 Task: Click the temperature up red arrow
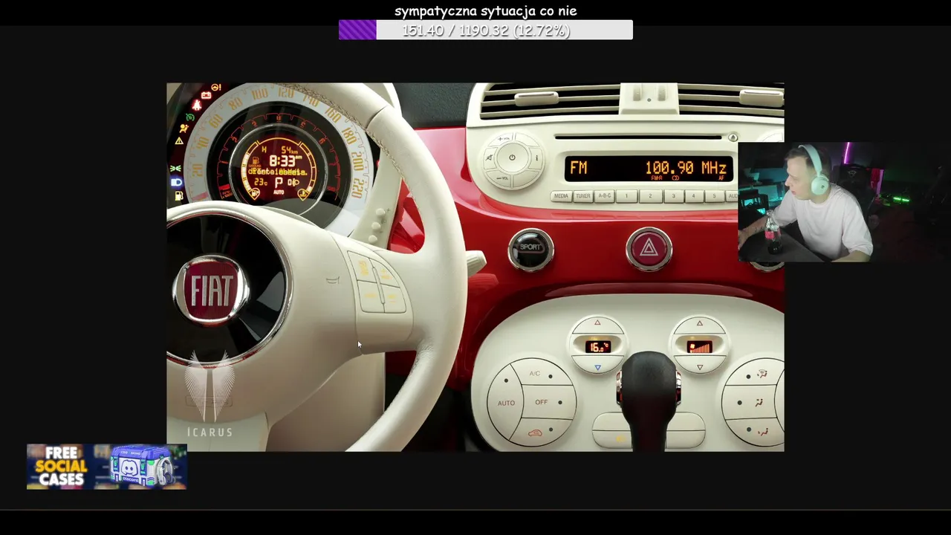597,322
